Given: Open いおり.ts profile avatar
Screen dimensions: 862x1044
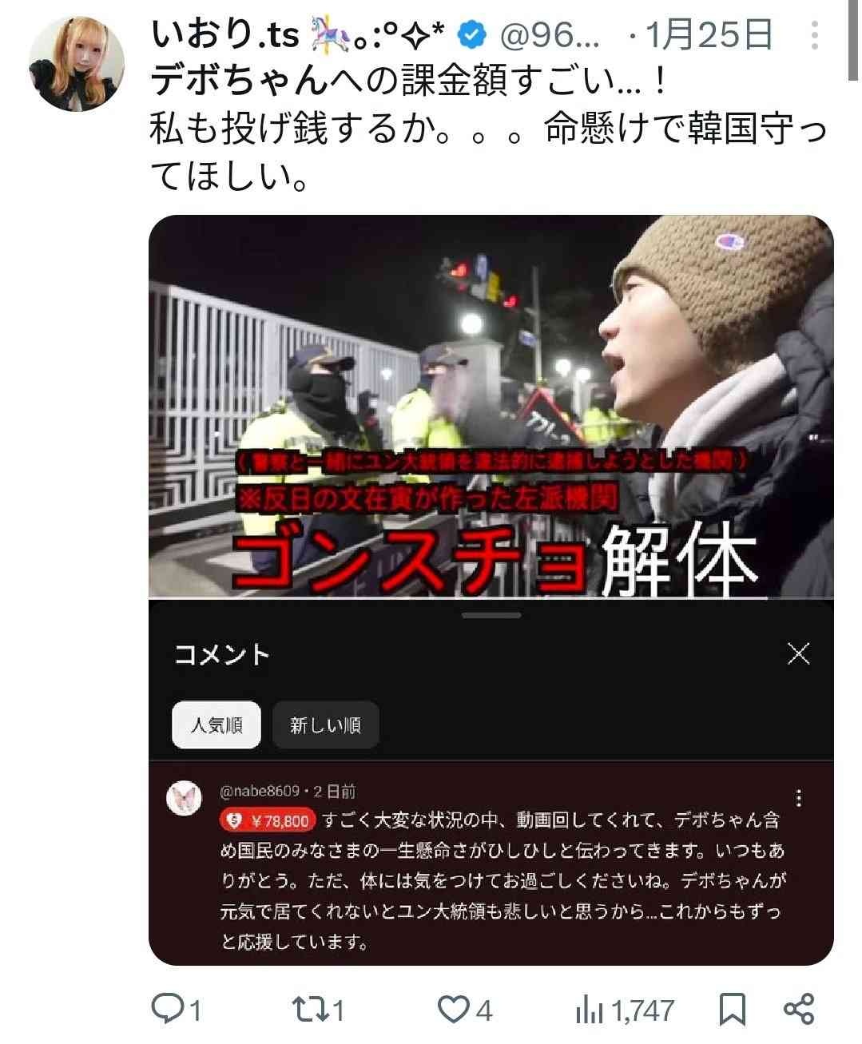Looking at the screenshot, I should [77, 62].
